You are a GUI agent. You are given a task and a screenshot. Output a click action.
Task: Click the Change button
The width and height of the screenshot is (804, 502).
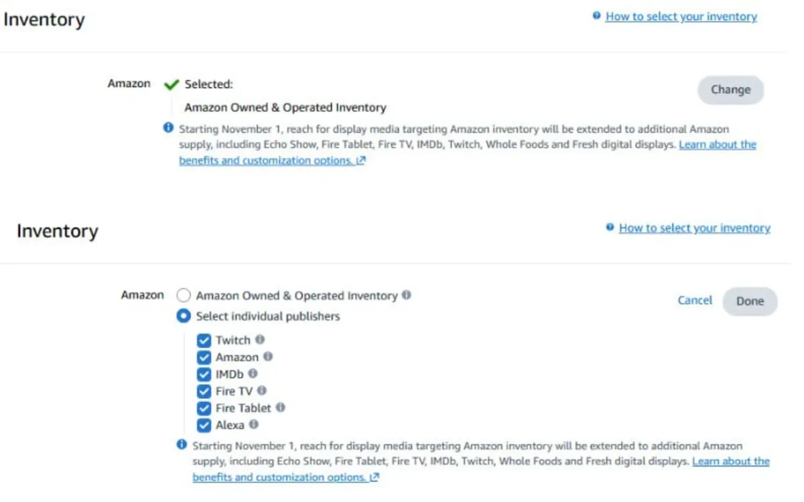pyautogui.click(x=730, y=90)
